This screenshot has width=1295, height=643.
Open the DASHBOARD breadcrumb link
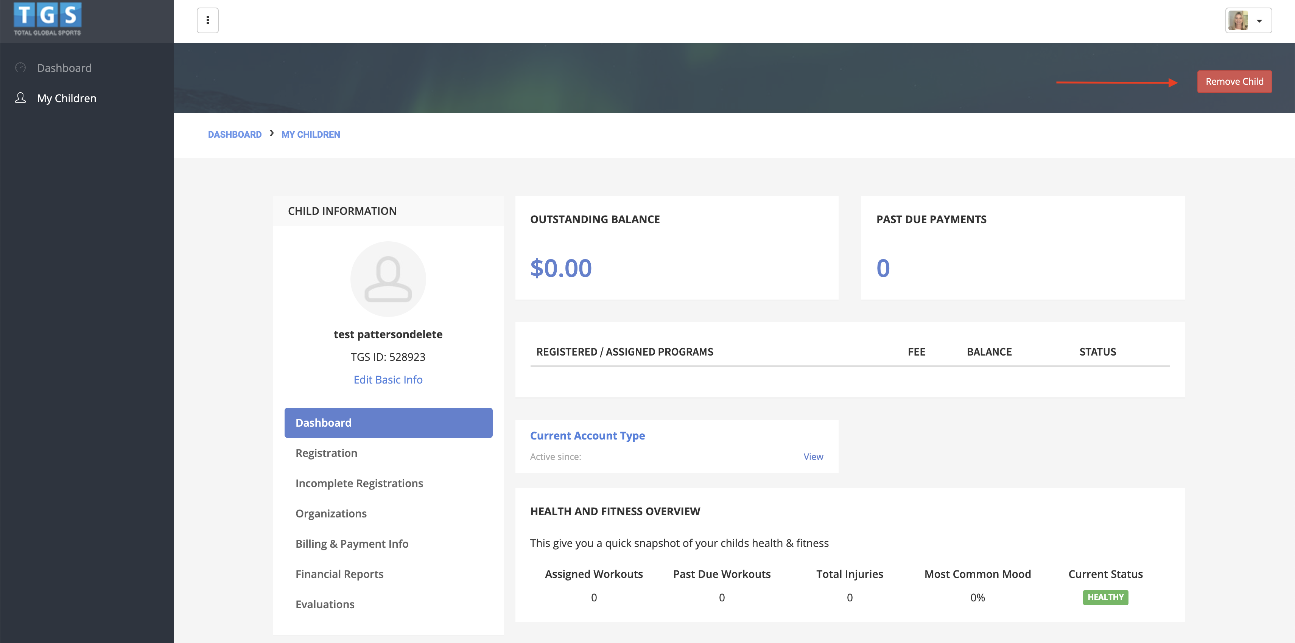(235, 135)
